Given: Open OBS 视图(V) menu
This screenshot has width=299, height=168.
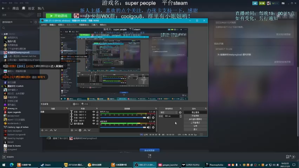Looking at the screenshot, I should tap(61, 25).
